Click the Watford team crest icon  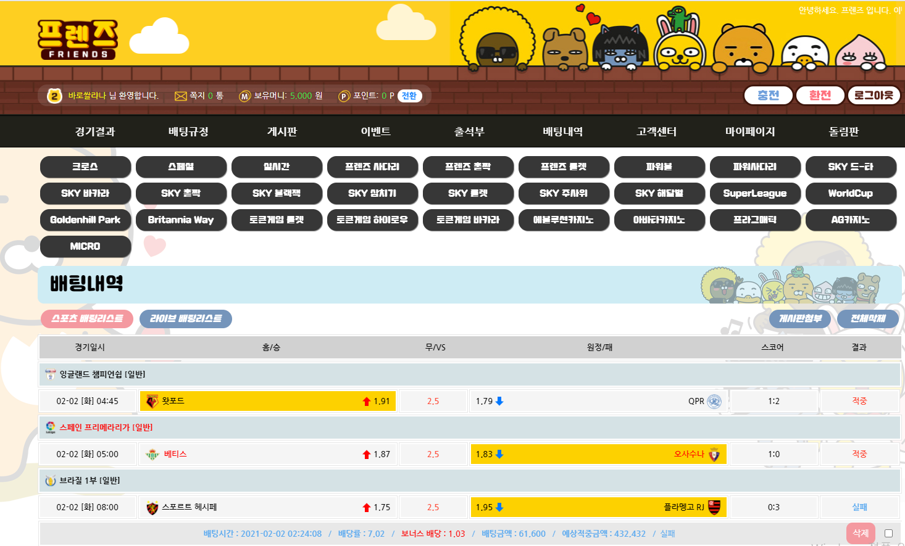(152, 402)
